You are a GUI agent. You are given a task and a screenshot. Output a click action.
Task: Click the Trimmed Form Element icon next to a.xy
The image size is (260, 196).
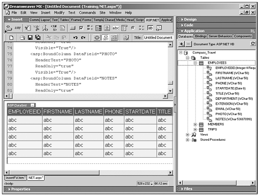pos(28,28)
